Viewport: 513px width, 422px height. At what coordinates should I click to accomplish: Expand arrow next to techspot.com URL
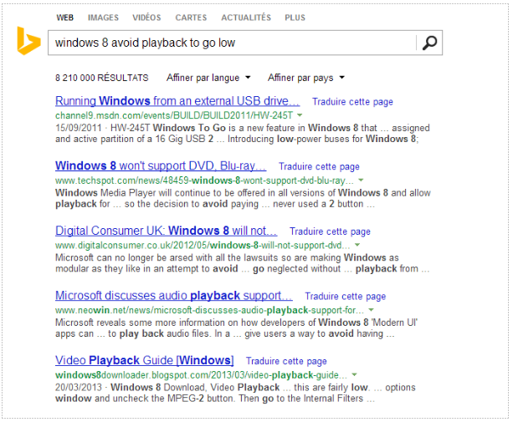pyautogui.click(x=361, y=180)
